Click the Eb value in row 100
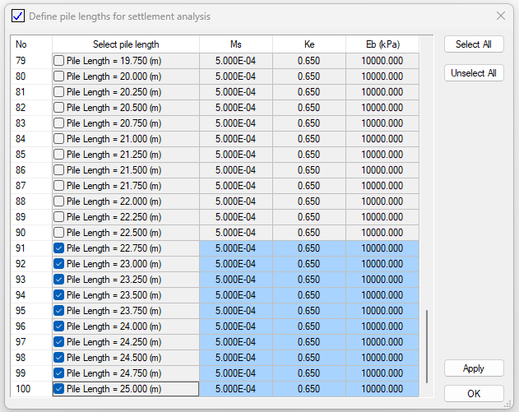 (x=382, y=389)
